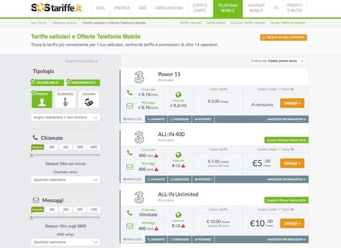Click phone icon in Power 15 card
Viewport: 341px width, 248px height.
[130, 93]
